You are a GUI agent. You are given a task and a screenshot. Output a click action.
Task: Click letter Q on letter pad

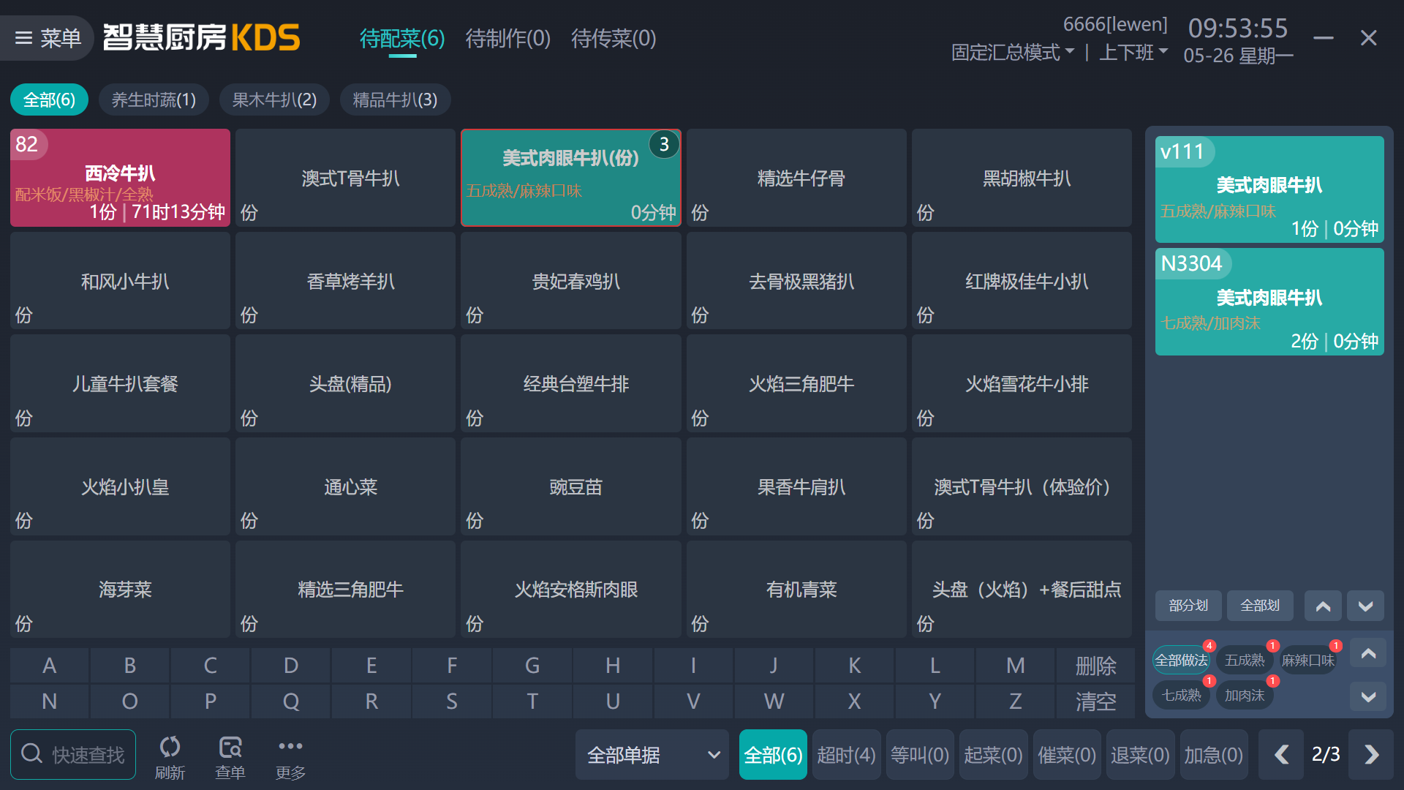(290, 701)
